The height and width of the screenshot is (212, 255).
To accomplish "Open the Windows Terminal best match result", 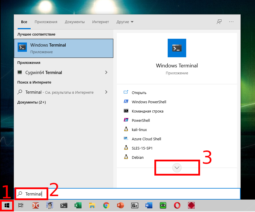I will (x=64, y=48).
